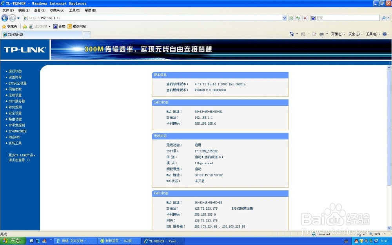This screenshot has height=245, width=392.
Task: Open the recent pages dropdown beside Forward
Action: [18, 18]
